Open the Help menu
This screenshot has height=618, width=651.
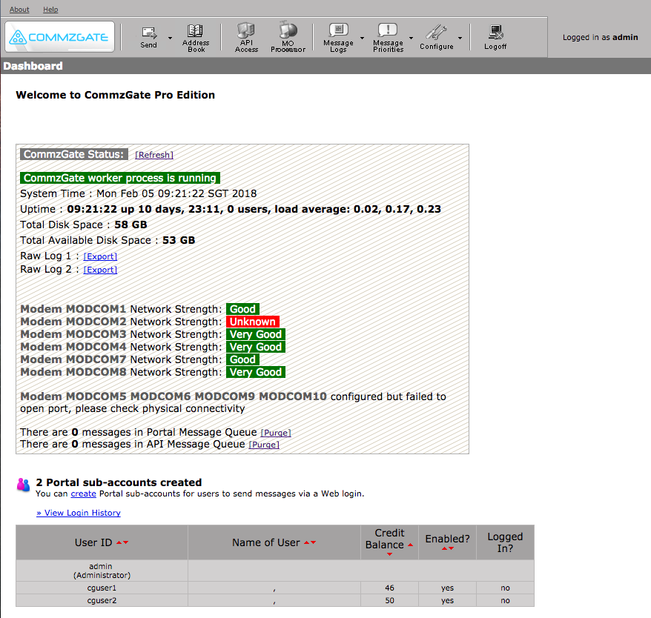click(x=50, y=10)
